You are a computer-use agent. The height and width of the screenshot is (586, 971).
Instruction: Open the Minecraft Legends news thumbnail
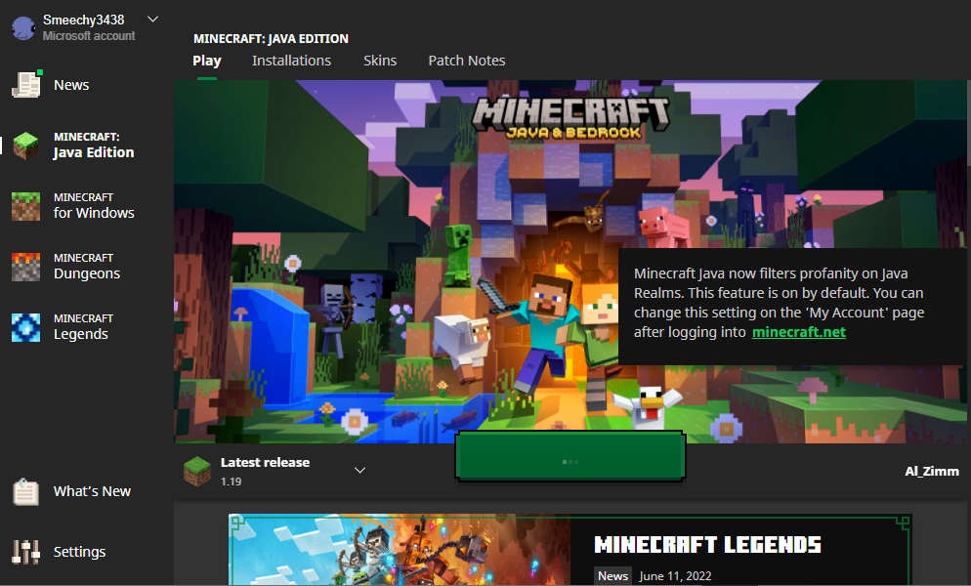pyautogui.click(x=400, y=550)
